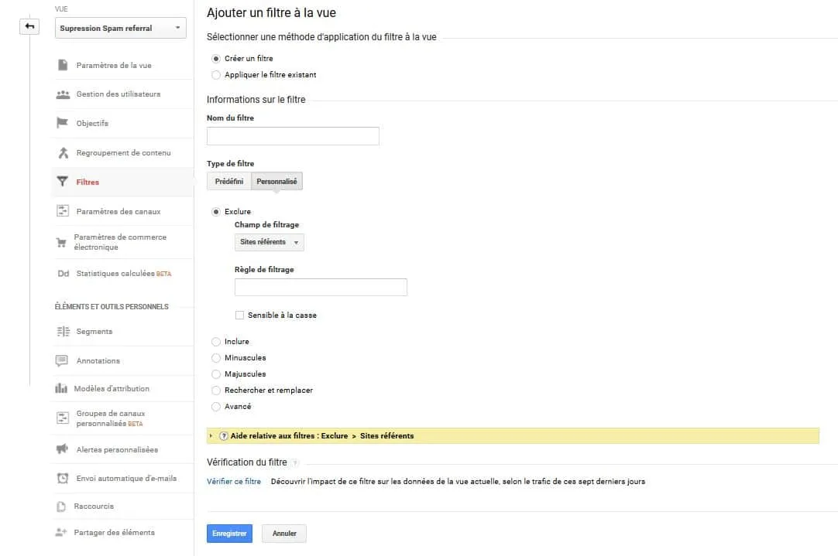Viewport: 838px width, 556px height.
Task: Click the Paramètres de la vue document icon
Action: pos(63,65)
